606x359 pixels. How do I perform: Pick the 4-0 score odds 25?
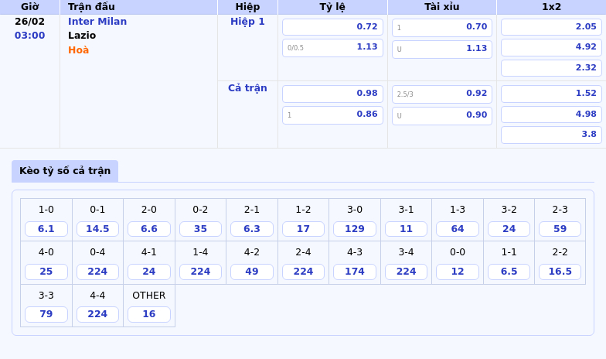tap(46, 271)
